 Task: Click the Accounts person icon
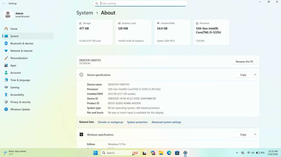pos(6,73)
